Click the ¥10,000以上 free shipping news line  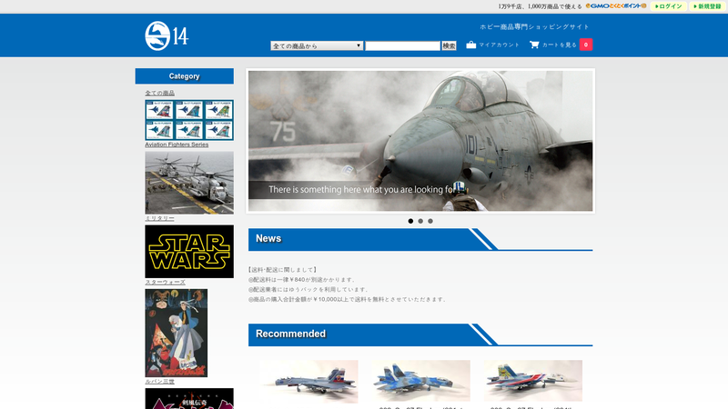(x=348, y=300)
